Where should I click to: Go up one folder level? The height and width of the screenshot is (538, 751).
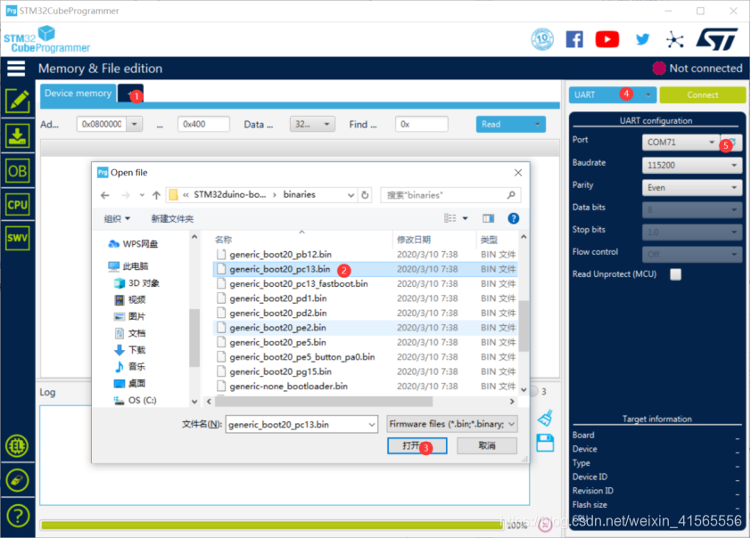tap(156, 195)
